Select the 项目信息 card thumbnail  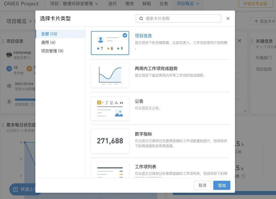(x=110, y=43)
